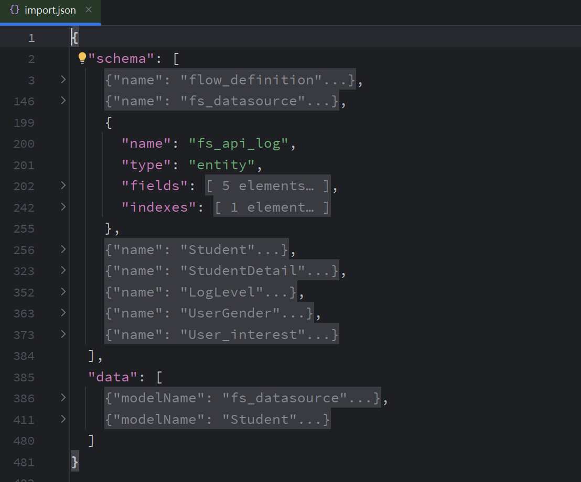Click folded text {"modelName": "Student"...}
Viewport: 581px width, 482px height.
[x=218, y=420]
